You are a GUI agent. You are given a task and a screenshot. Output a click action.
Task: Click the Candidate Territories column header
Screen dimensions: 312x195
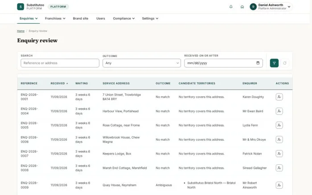(197, 84)
